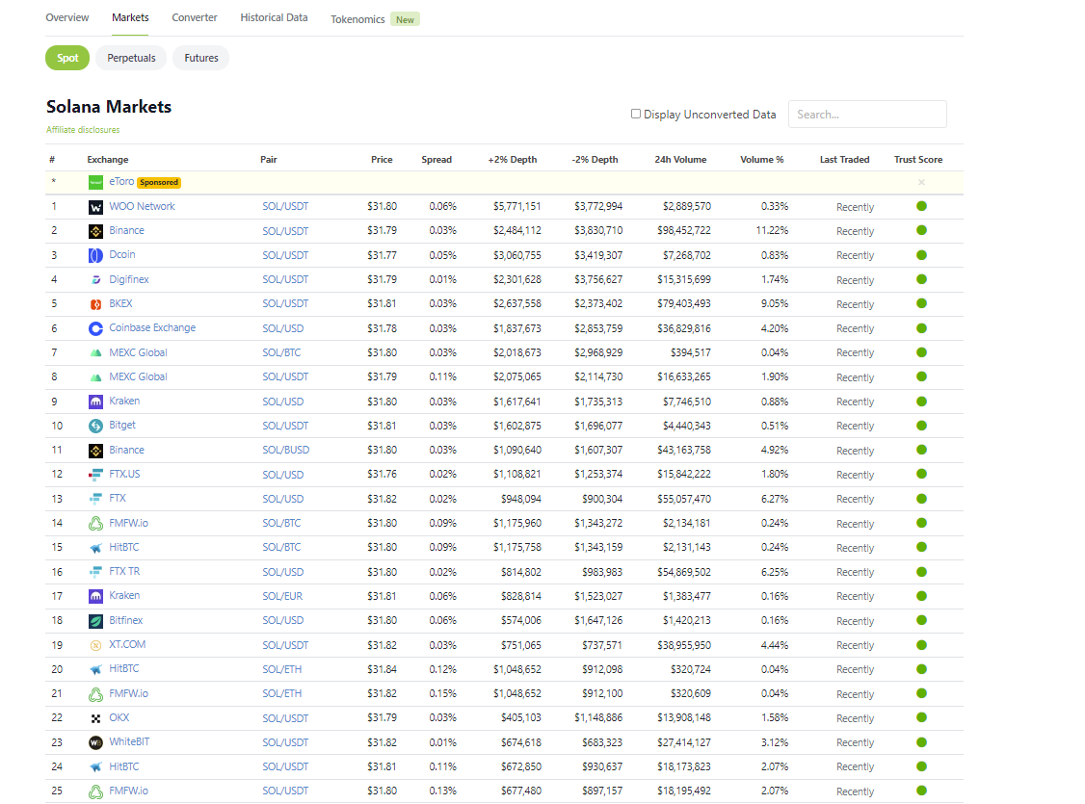Click the Bitget exchange logo icon
The width and height of the screenshot is (1085, 804).
[x=95, y=426]
